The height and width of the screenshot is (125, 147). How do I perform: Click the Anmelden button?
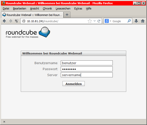click(x=73, y=84)
